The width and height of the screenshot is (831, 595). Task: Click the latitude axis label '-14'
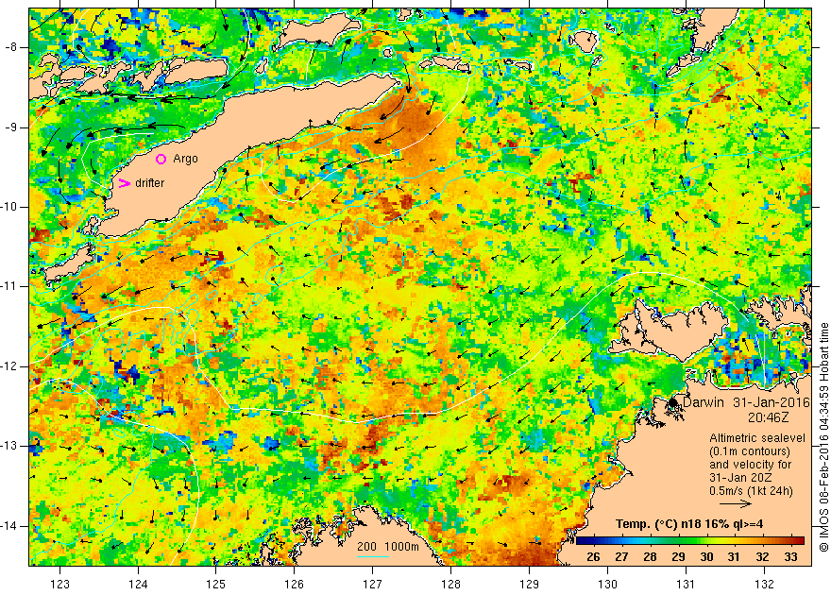pos(8,526)
